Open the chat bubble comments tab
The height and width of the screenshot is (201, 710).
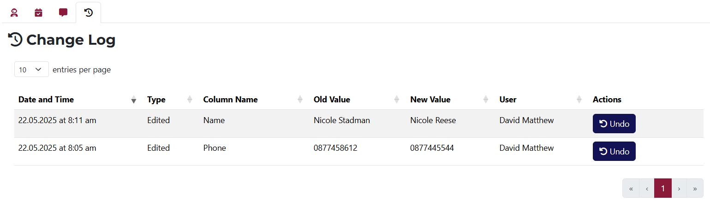63,13
